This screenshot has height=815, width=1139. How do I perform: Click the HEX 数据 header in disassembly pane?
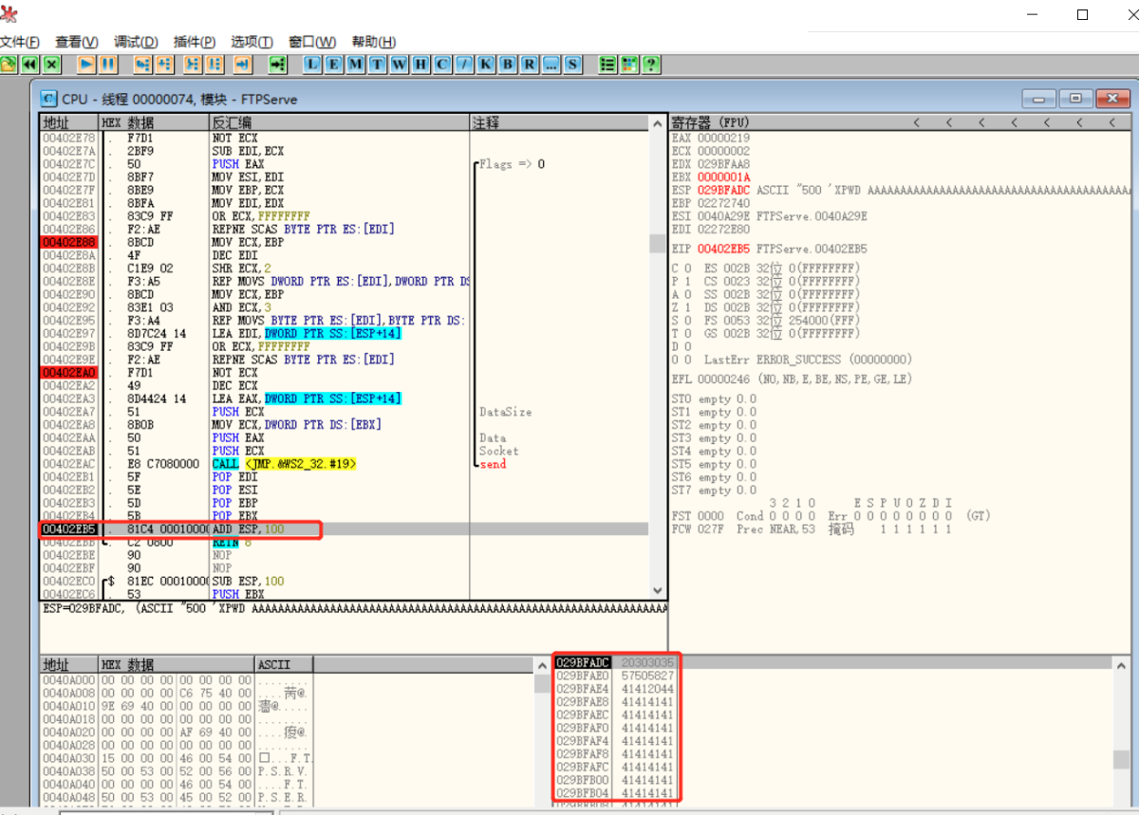(x=154, y=122)
